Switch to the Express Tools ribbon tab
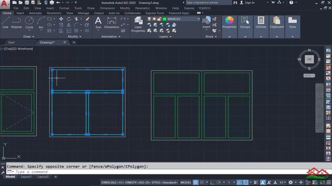Viewport: 332px width, 186px height. (x=155, y=13)
